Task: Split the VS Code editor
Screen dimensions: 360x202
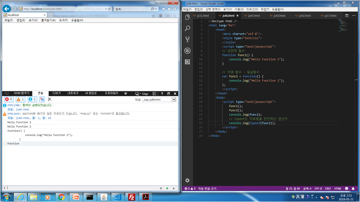Action: [x=347, y=16]
